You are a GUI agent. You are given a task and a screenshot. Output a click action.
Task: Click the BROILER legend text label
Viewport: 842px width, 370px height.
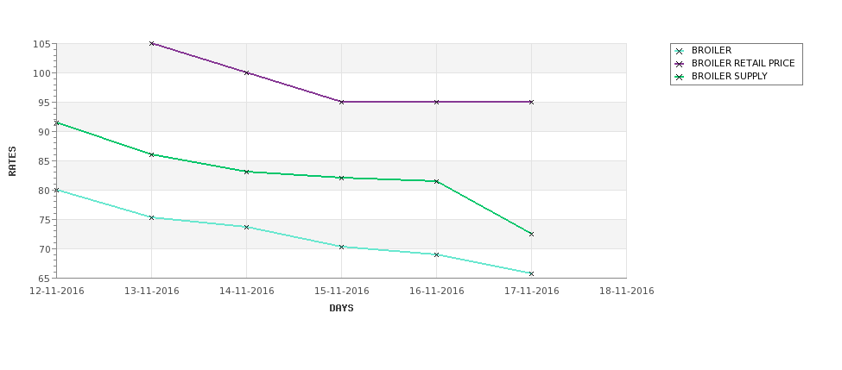click(x=711, y=50)
